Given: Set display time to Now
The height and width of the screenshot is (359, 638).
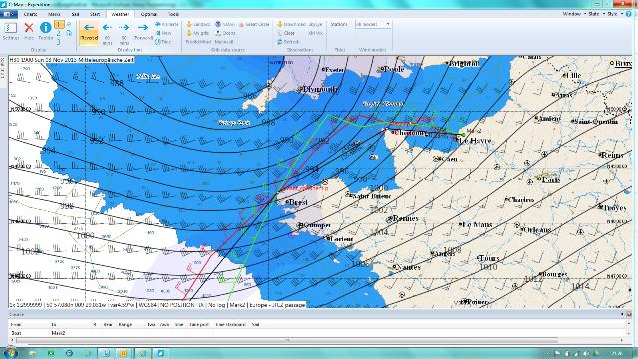Looking at the screenshot, I should coord(163,33).
